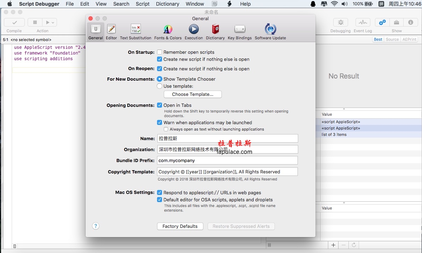
Task: Open the symbol navigation popup
Action: pos(31,40)
